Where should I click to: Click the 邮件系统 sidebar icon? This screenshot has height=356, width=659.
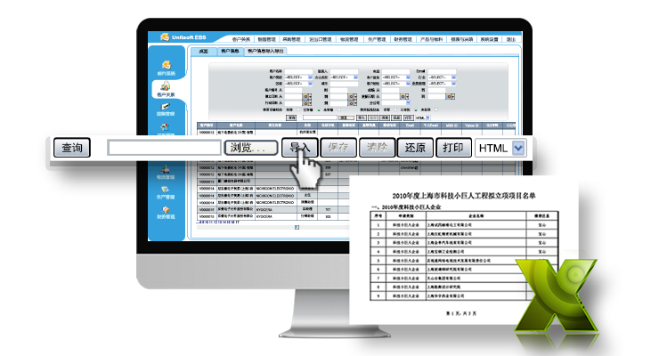coord(165,67)
